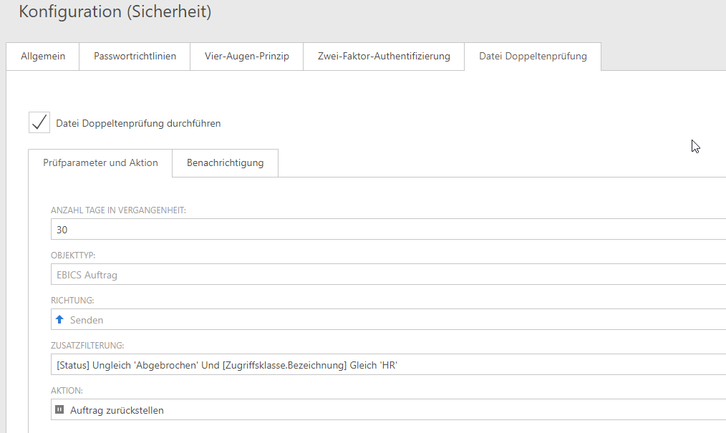The image size is (726, 433).
Task: Open the Aktion combo box
Action: (387, 410)
